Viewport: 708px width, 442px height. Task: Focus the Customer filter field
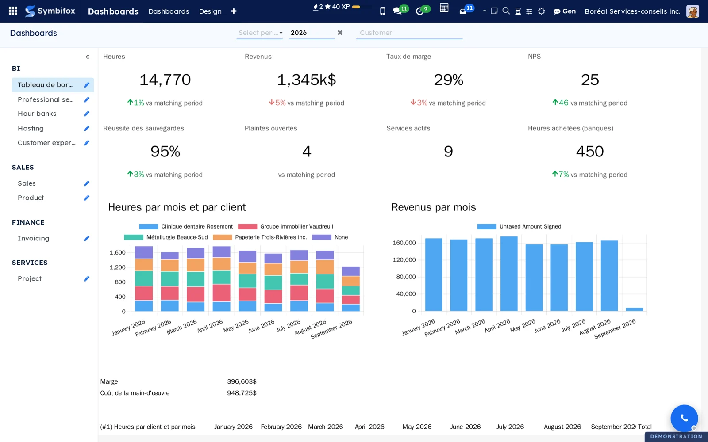point(409,33)
